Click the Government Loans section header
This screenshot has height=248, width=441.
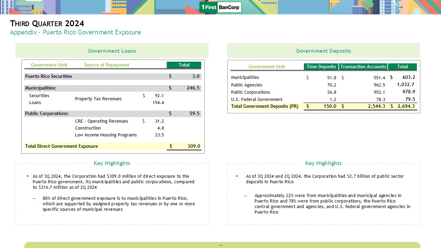112,51
